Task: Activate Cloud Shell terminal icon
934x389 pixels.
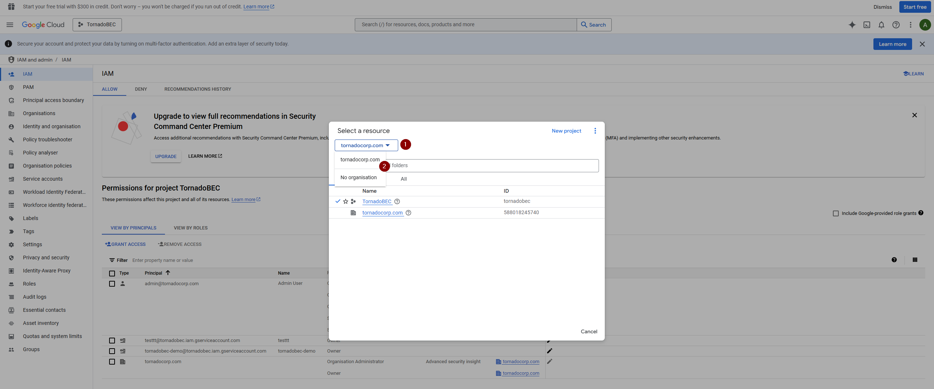Action: tap(866, 25)
